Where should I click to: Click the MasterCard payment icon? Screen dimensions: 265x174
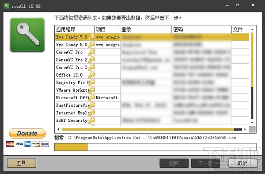pyautogui.click(x=10, y=144)
